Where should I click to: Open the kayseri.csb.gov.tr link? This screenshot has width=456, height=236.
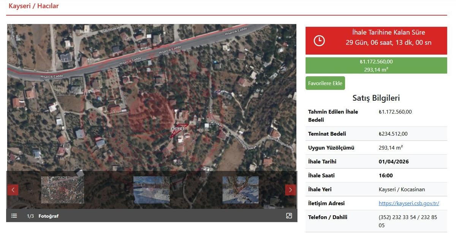click(409, 203)
